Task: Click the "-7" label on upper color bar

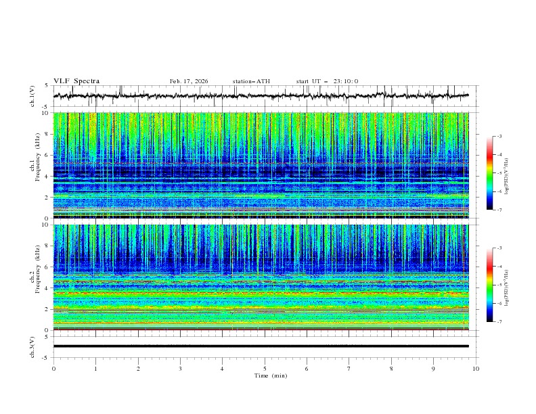Action: pyautogui.click(x=499, y=210)
